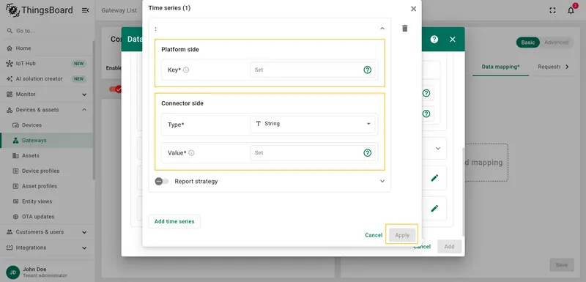Show info tooltip next to Value label

pyautogui.click(x=191, y=153)
